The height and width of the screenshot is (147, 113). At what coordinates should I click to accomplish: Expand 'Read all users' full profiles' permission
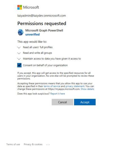19,47
